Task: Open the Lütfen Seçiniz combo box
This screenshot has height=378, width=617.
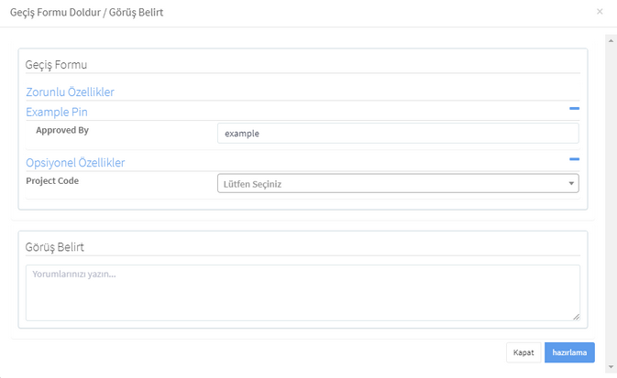Action: pos(398,183)
